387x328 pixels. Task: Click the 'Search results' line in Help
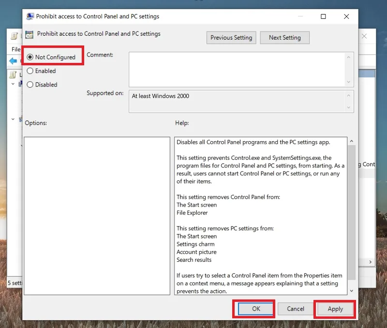coord(194,260)
